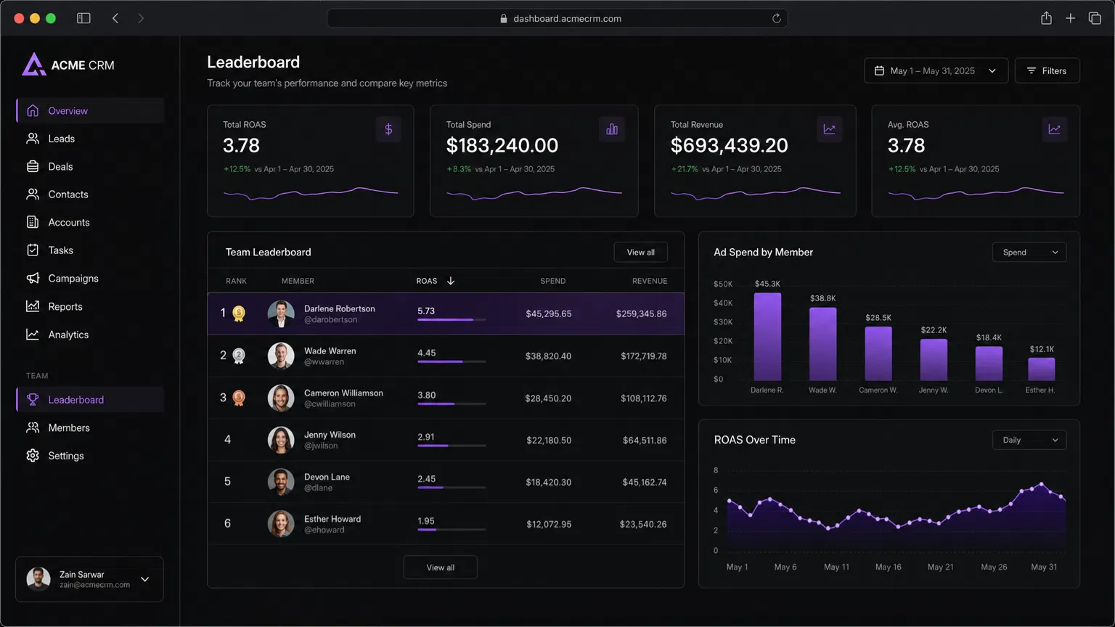Open the Overview navigation icon

[x=33, y=110]
